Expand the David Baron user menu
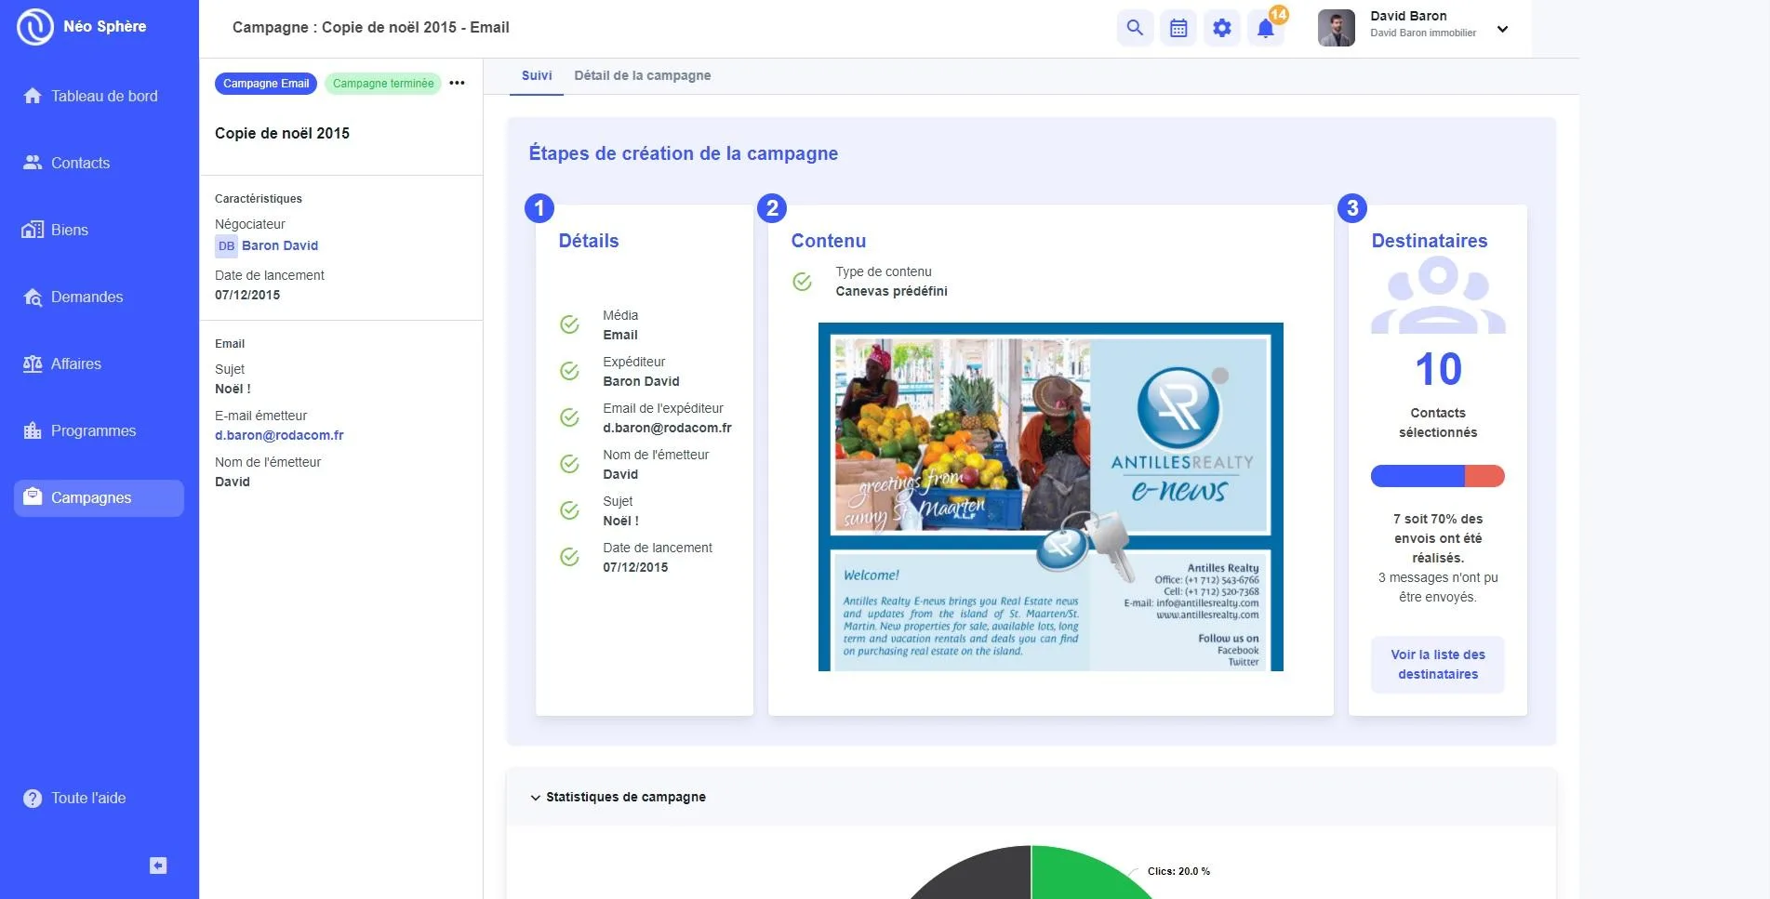Image resolution: width=1770 pixels, height=899 pixels. (1502, 29)
